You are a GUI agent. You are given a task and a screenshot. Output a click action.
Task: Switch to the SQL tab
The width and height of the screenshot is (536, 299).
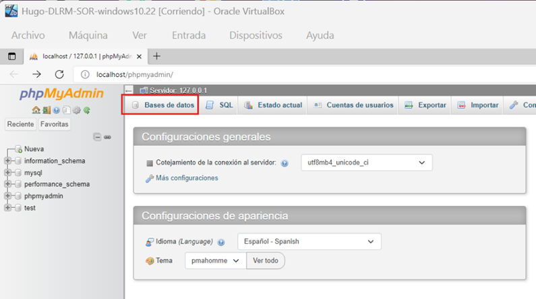220,105
